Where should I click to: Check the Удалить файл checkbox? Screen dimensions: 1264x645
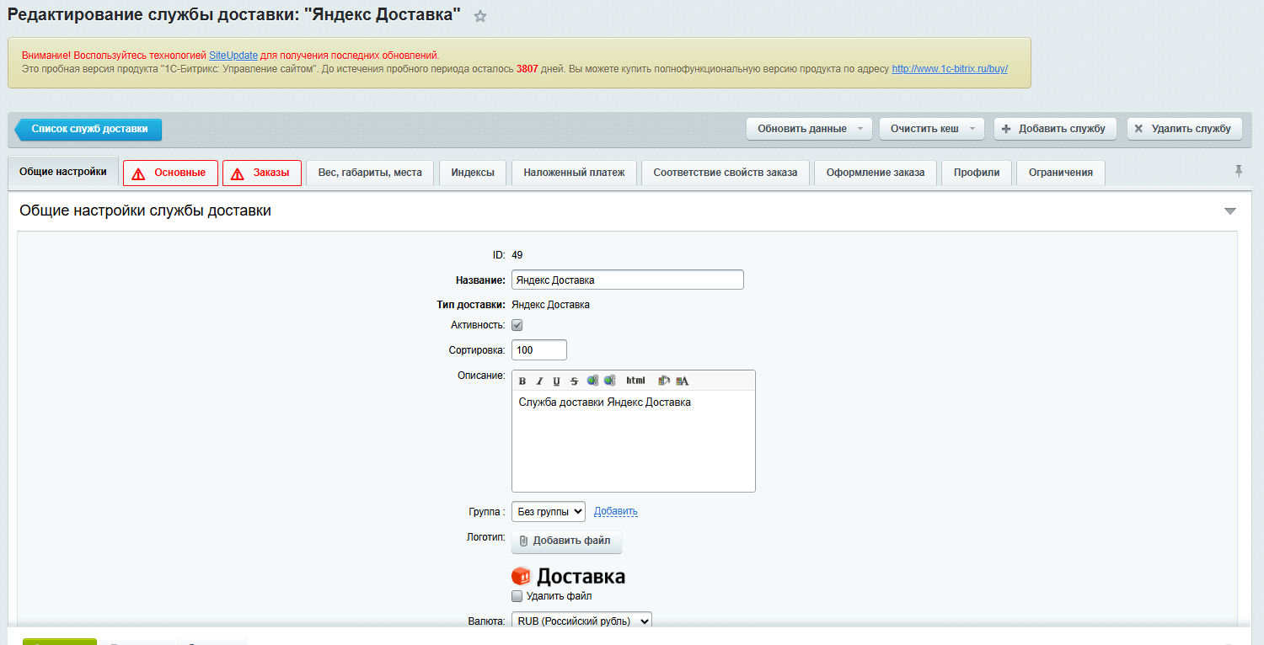click(517, 596)
